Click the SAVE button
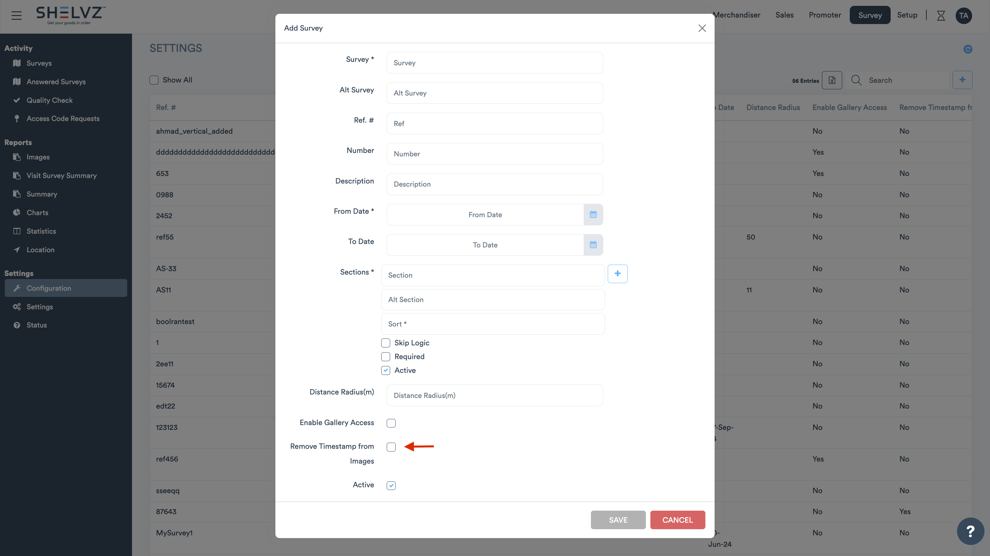The height and width of the screenshot is (556, 990). pos(618,520)
